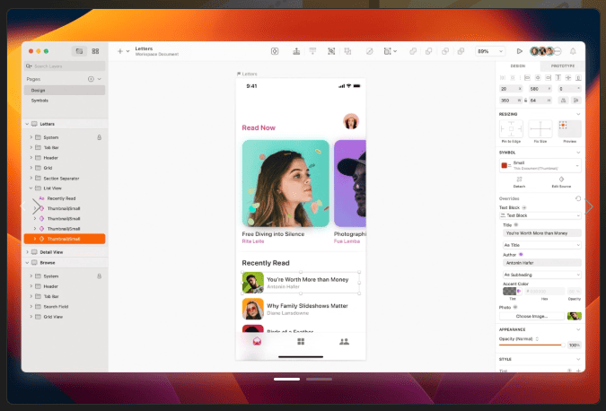The image size is (606, 411).
Task: Click the people tab icon on the artboard
Action: click(344, 342)
